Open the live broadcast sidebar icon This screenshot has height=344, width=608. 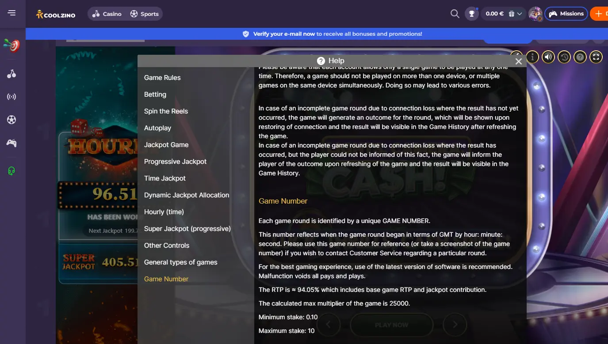(x=11, y=97)
